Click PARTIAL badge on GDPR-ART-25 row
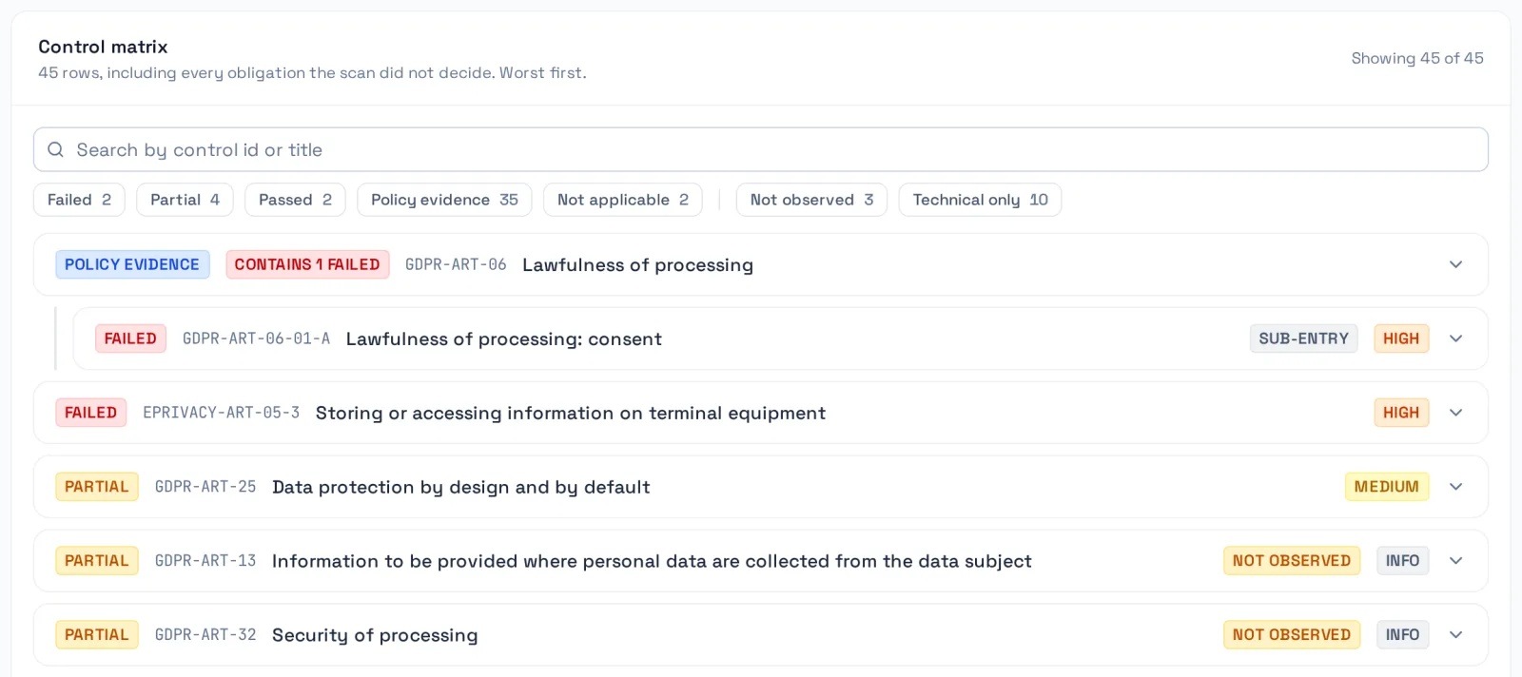Image resolution: width=1522 pixels, height=677 pixels. click(97, 487)
